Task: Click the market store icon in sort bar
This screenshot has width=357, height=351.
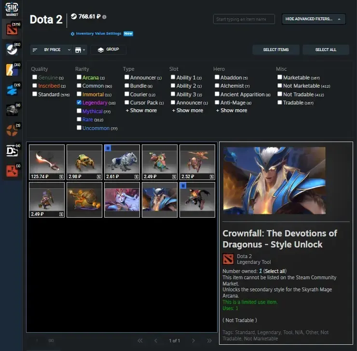Action: (78, 50)
